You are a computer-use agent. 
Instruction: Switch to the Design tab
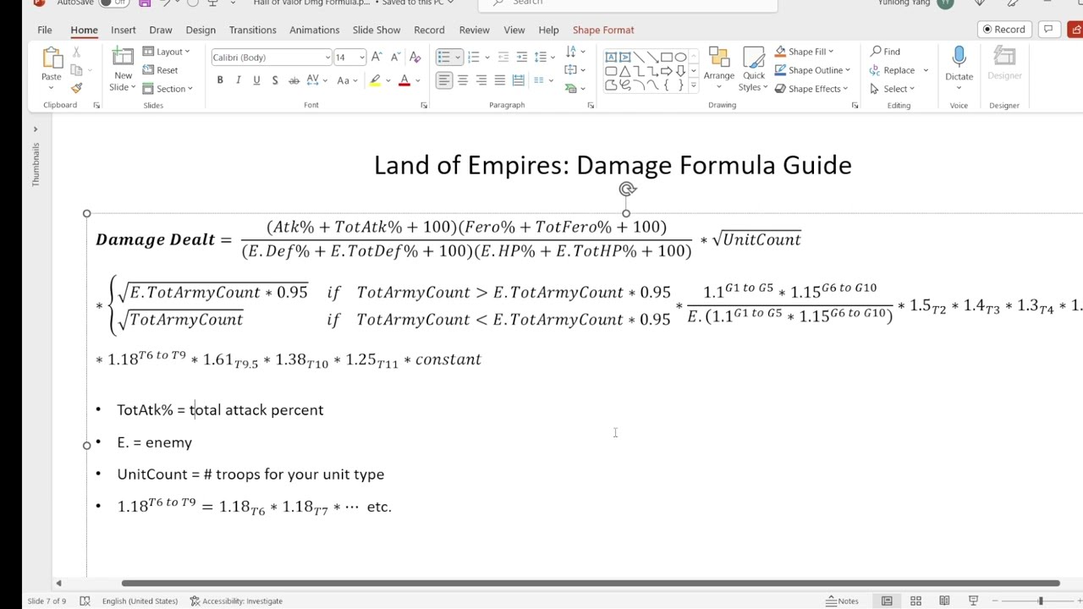tap(201, 30)
